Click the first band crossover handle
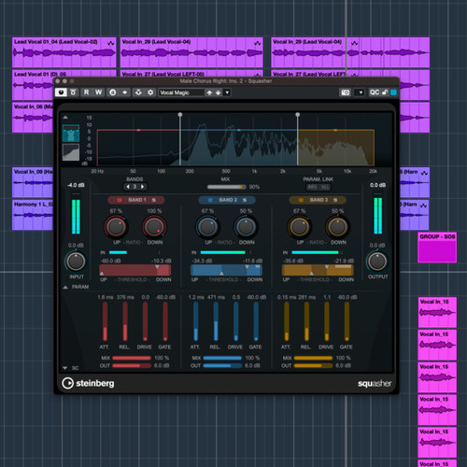467x467 pixels. [x=180, y=115]
